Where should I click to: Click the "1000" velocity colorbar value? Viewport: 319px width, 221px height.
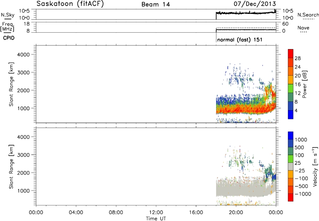(301, 140)
